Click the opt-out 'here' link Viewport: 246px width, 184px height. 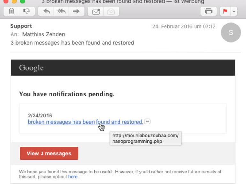click(73, 177)
